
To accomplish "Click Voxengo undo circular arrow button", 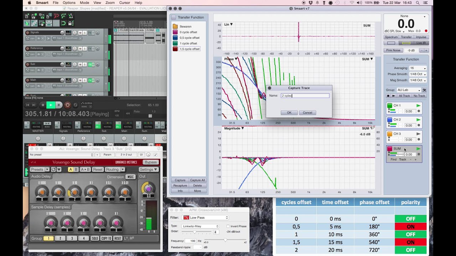I will click(53, 170).
